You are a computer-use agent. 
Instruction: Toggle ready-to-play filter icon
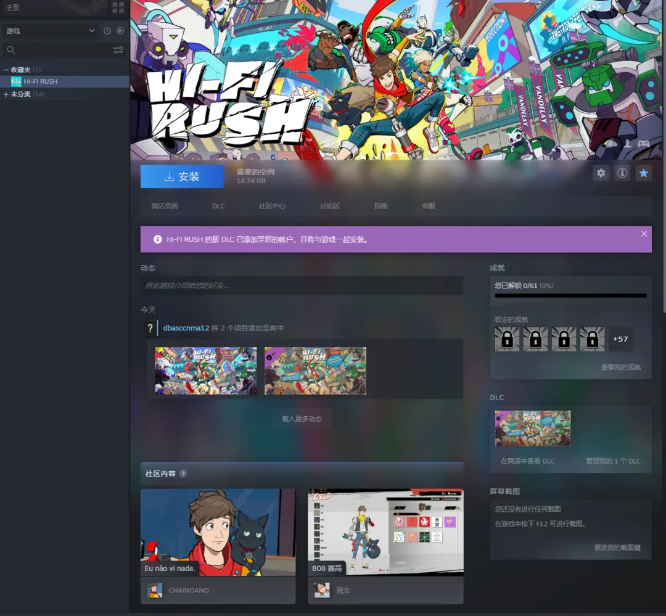click(120, 31)
